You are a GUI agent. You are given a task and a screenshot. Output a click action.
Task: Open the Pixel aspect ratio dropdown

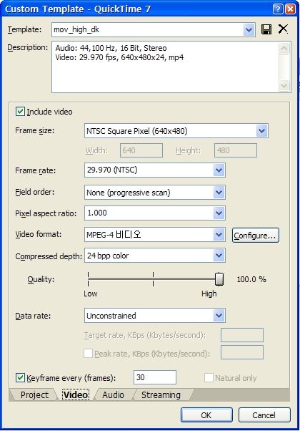click(x=219, y=213)
